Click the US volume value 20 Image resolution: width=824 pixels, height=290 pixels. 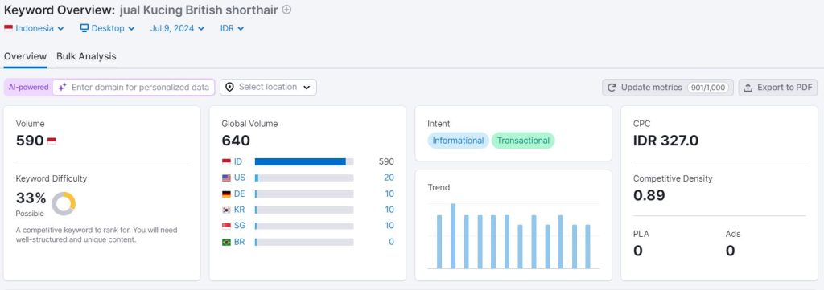pos(389,178)
